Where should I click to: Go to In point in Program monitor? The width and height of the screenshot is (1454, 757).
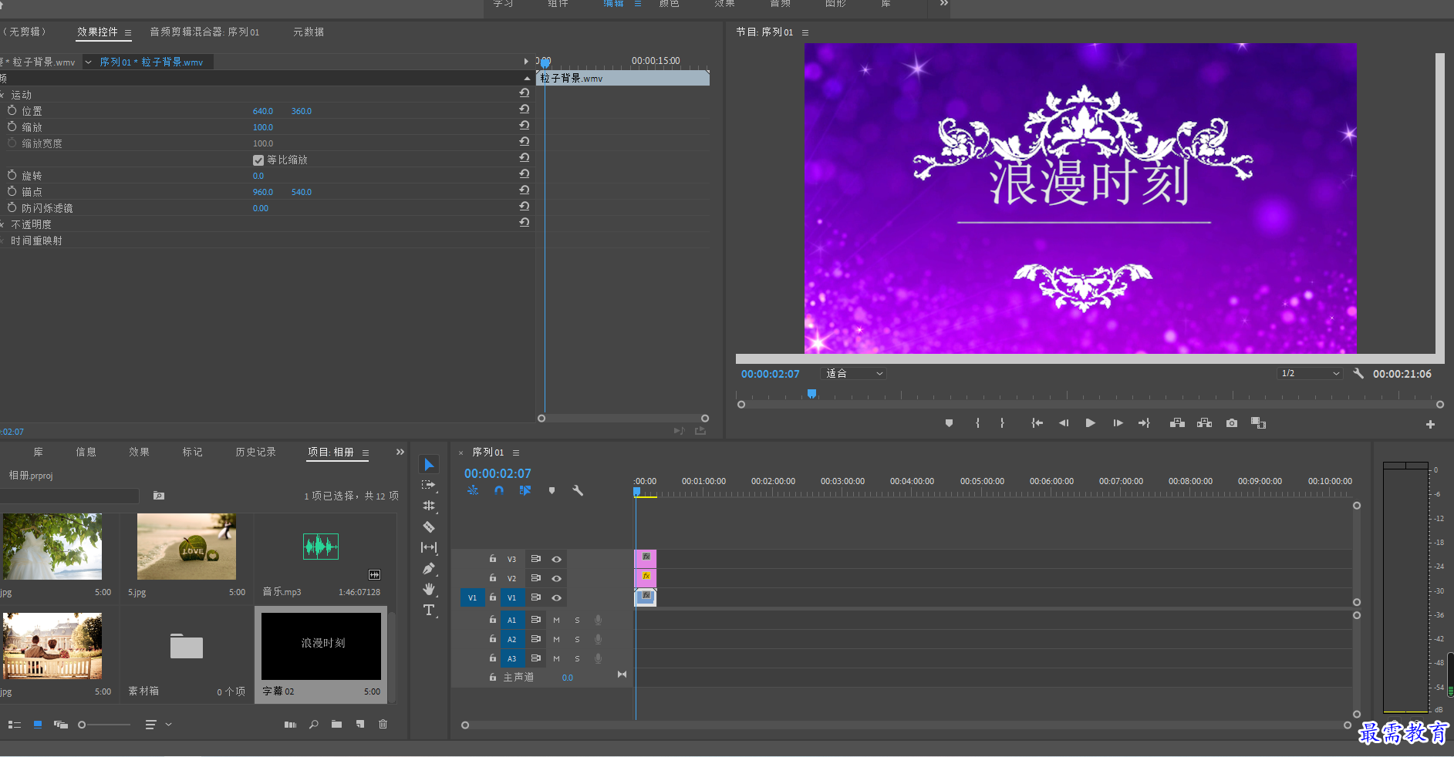1037,423
